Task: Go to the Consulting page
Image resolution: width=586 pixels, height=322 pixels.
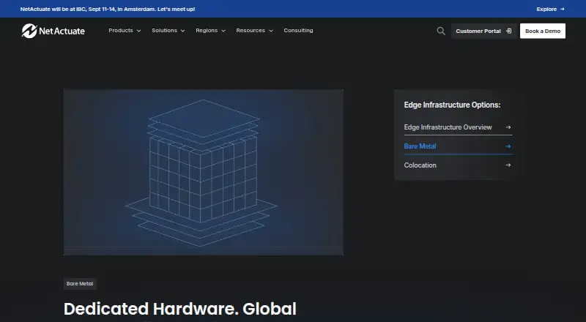Action: click(298, 31)
